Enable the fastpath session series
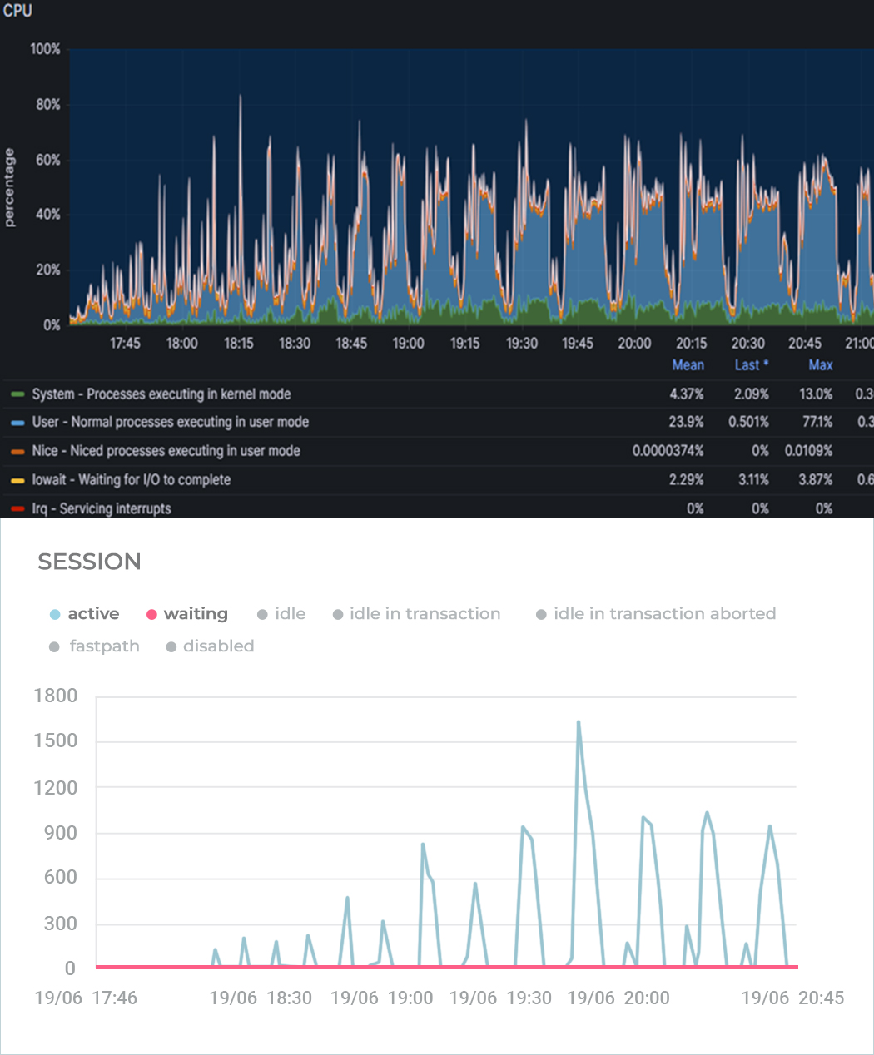Viewport: 874px width, 1055px height. point(104,646)
